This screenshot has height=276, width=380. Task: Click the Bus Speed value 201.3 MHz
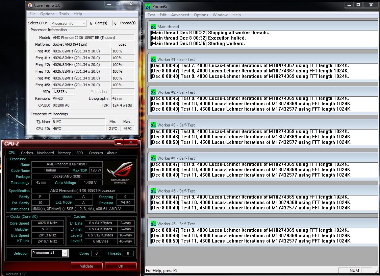click(x=48, y=235)
